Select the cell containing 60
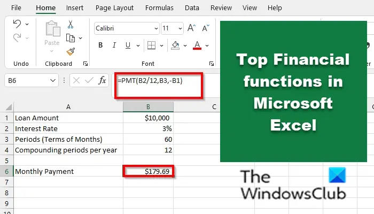This screenshot has height=214, width=374. [148, 139]
